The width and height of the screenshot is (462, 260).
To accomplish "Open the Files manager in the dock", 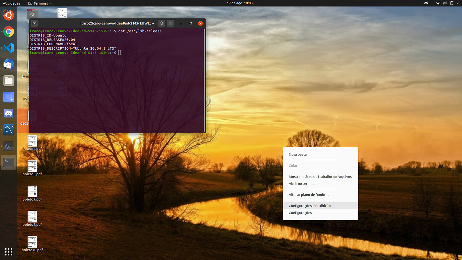I will click(x=9, y=80).
